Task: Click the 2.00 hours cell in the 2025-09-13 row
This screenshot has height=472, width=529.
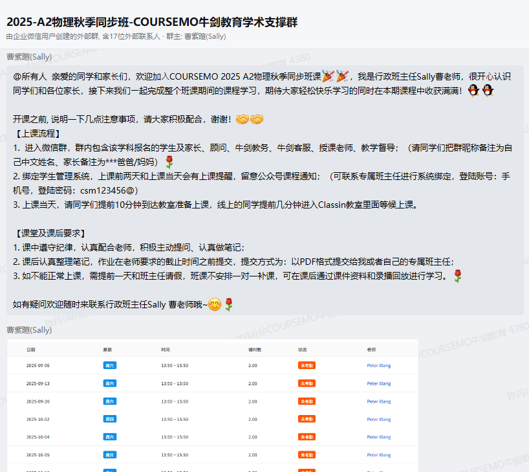Action: click(253, 383)
